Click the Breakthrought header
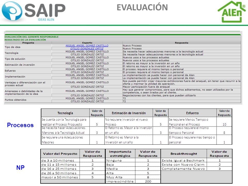Image resolution: width=248 pixels, height=186 pixels. pyautogui.click(x=184, y=153)
